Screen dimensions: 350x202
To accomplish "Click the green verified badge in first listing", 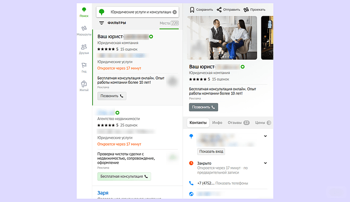I will pos(151,37).
